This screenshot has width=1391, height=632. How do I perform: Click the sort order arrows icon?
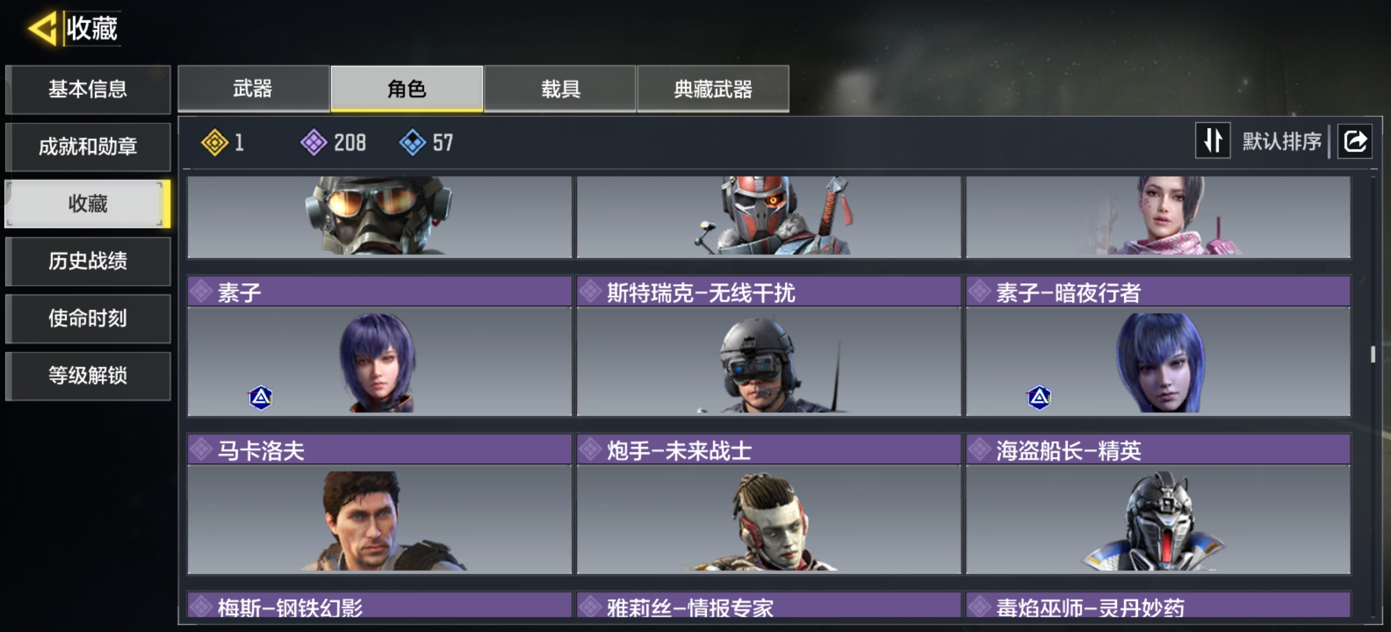point(1213,141)
